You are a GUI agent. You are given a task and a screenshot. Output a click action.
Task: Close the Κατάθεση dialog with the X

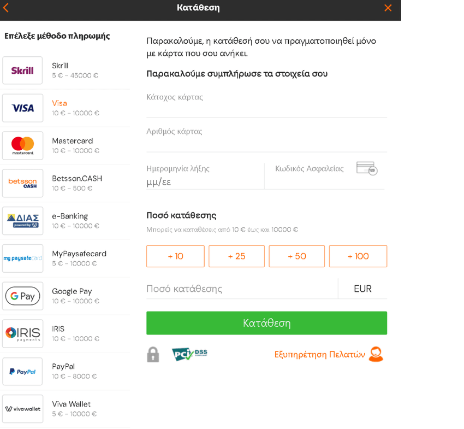pos(388,8)
